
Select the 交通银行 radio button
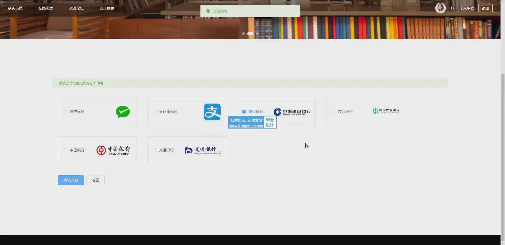point(155,150)
